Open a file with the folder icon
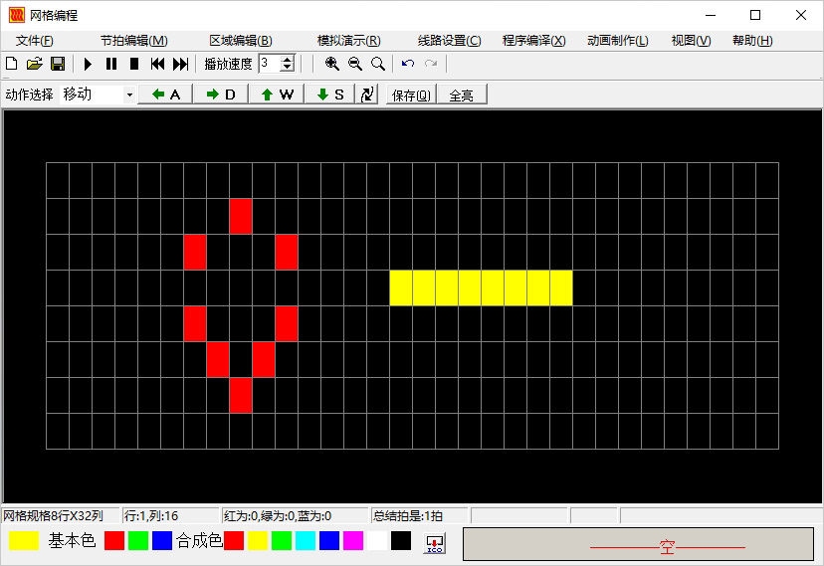 click(34, 64)
